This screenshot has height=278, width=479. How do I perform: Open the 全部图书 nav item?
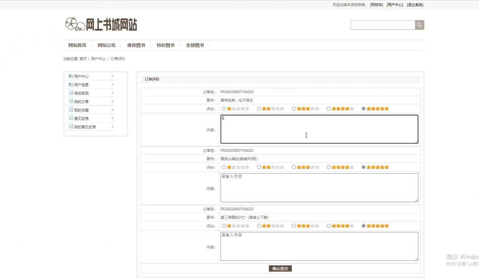(195, 45)
